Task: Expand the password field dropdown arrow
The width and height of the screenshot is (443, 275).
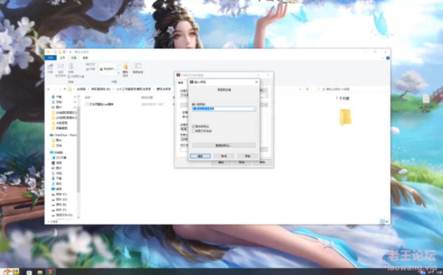Action: point(254,109)
